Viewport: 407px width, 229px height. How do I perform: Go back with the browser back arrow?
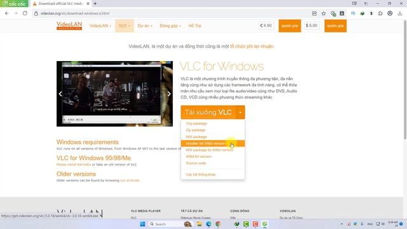tap(7, 13)
